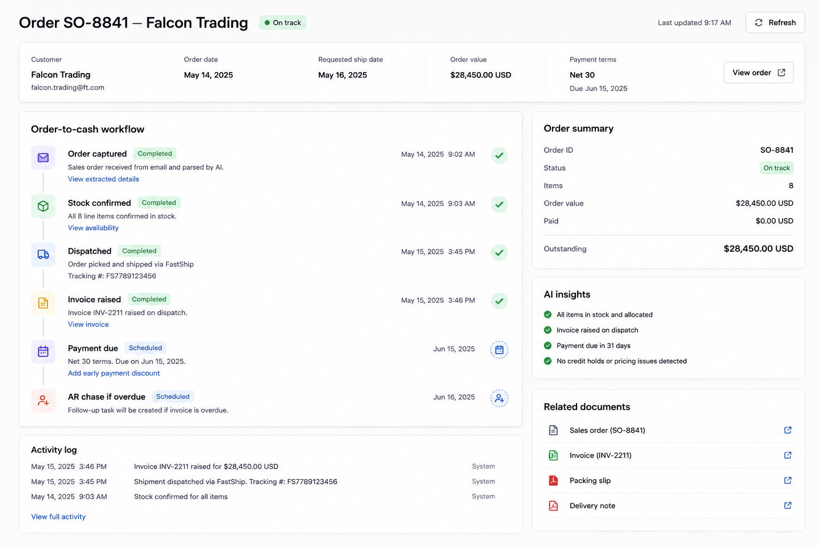The image size is (820, 547).
Task: Refresh the order page
Action: [x=775, y=22]
